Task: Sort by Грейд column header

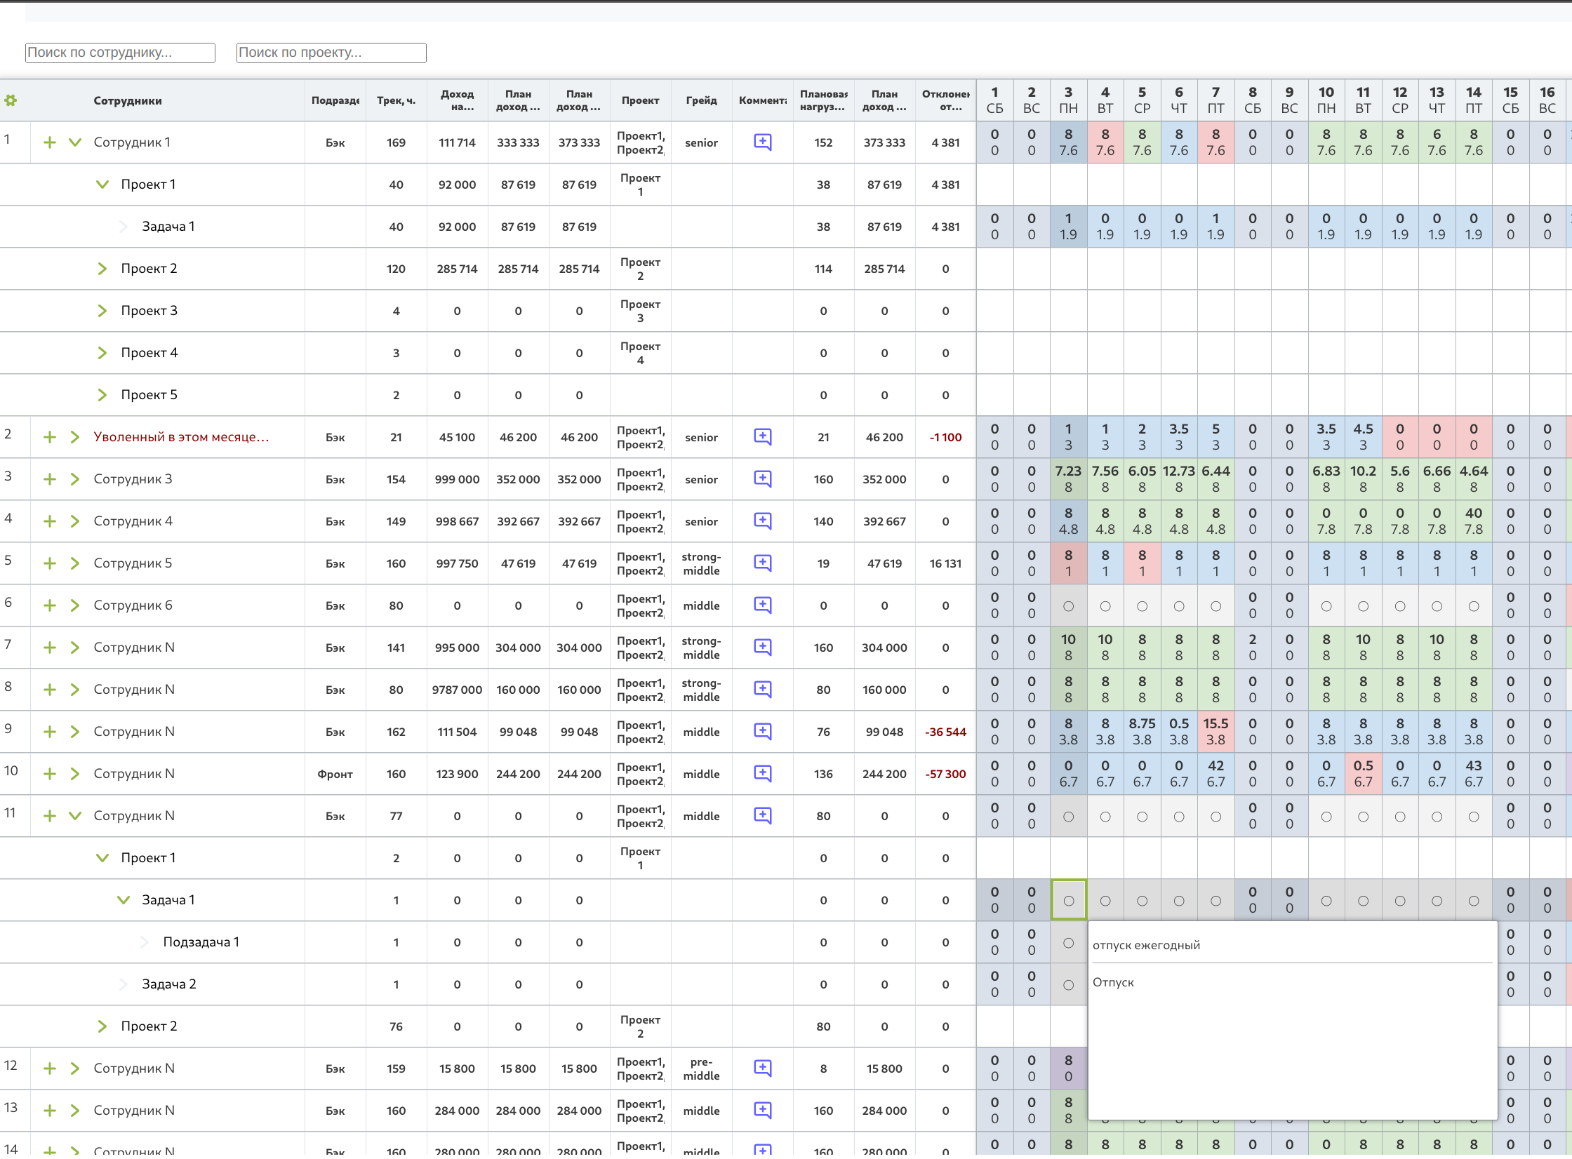Action: click(x=701, y=100)
